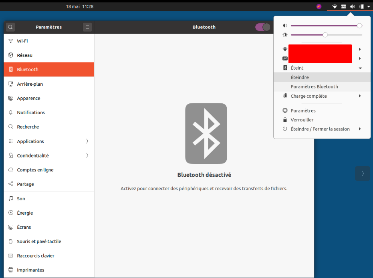Open Réseau settings panel
This screenshot has height=278, width=373.
49,55
